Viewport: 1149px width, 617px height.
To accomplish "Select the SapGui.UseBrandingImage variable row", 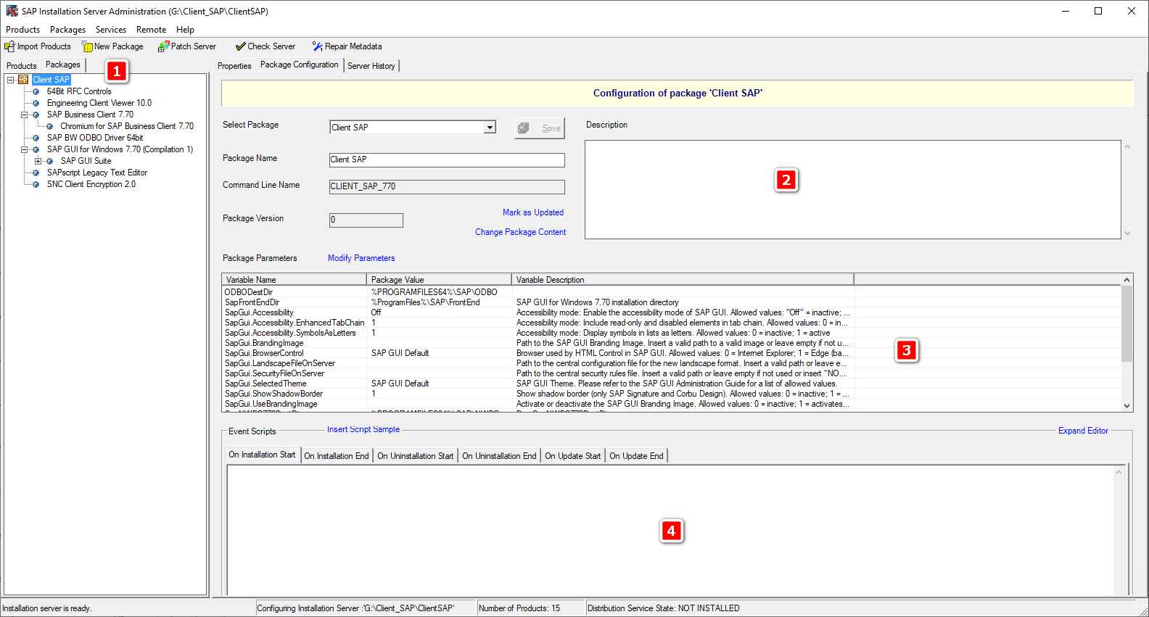I will tap(672, 404).
